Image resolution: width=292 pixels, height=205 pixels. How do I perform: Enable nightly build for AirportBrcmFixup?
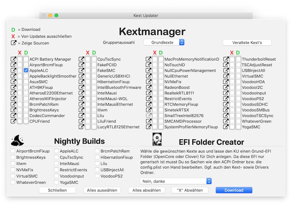tap(13, 151)
